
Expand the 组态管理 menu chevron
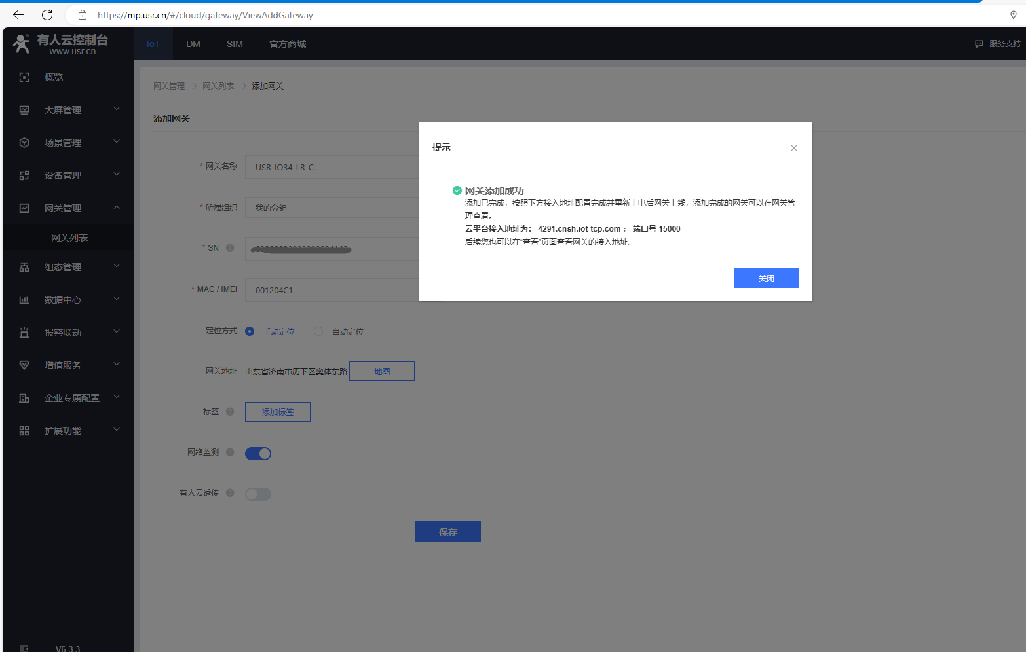[117, 266]
